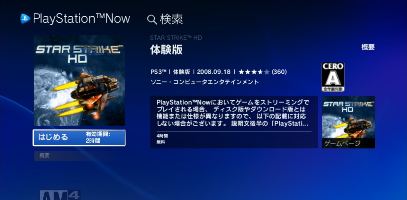Open the PlayStation™Now home title
Screen dimensions: 407x200
coord(81,19)
